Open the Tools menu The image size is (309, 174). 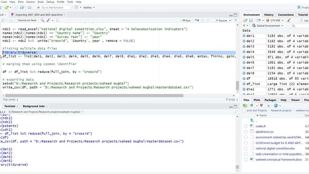click(70, 2)
